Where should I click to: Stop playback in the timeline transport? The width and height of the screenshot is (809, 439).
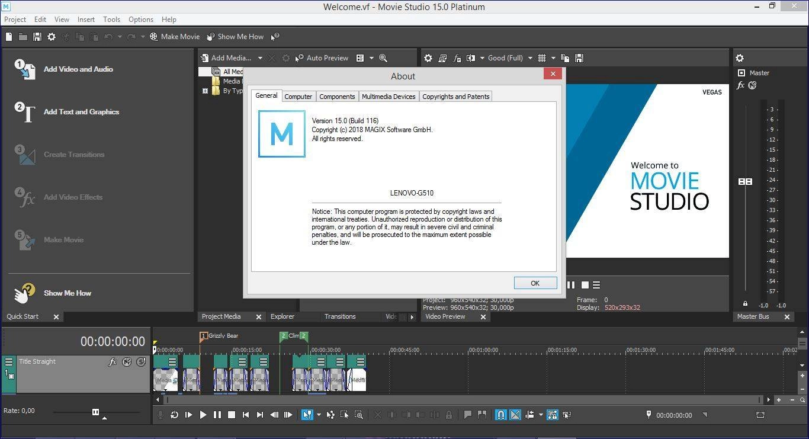click(x=232, y=415)
